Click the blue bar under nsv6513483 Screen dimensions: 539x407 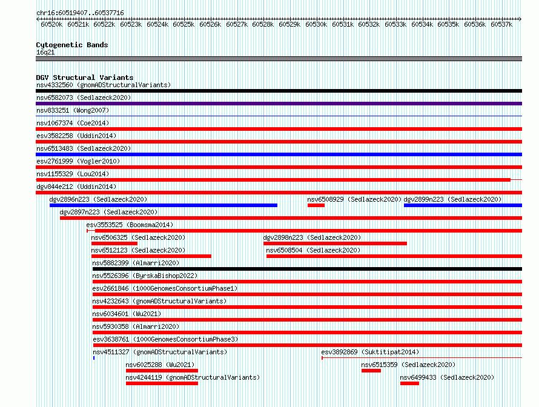(x=279, y=154)
